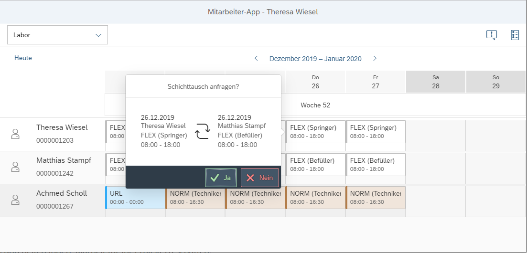Select Matthias Stampf's Friday FLEX (Befüller) shift
This screenshot has width=527, height=253.
point(376,165)
